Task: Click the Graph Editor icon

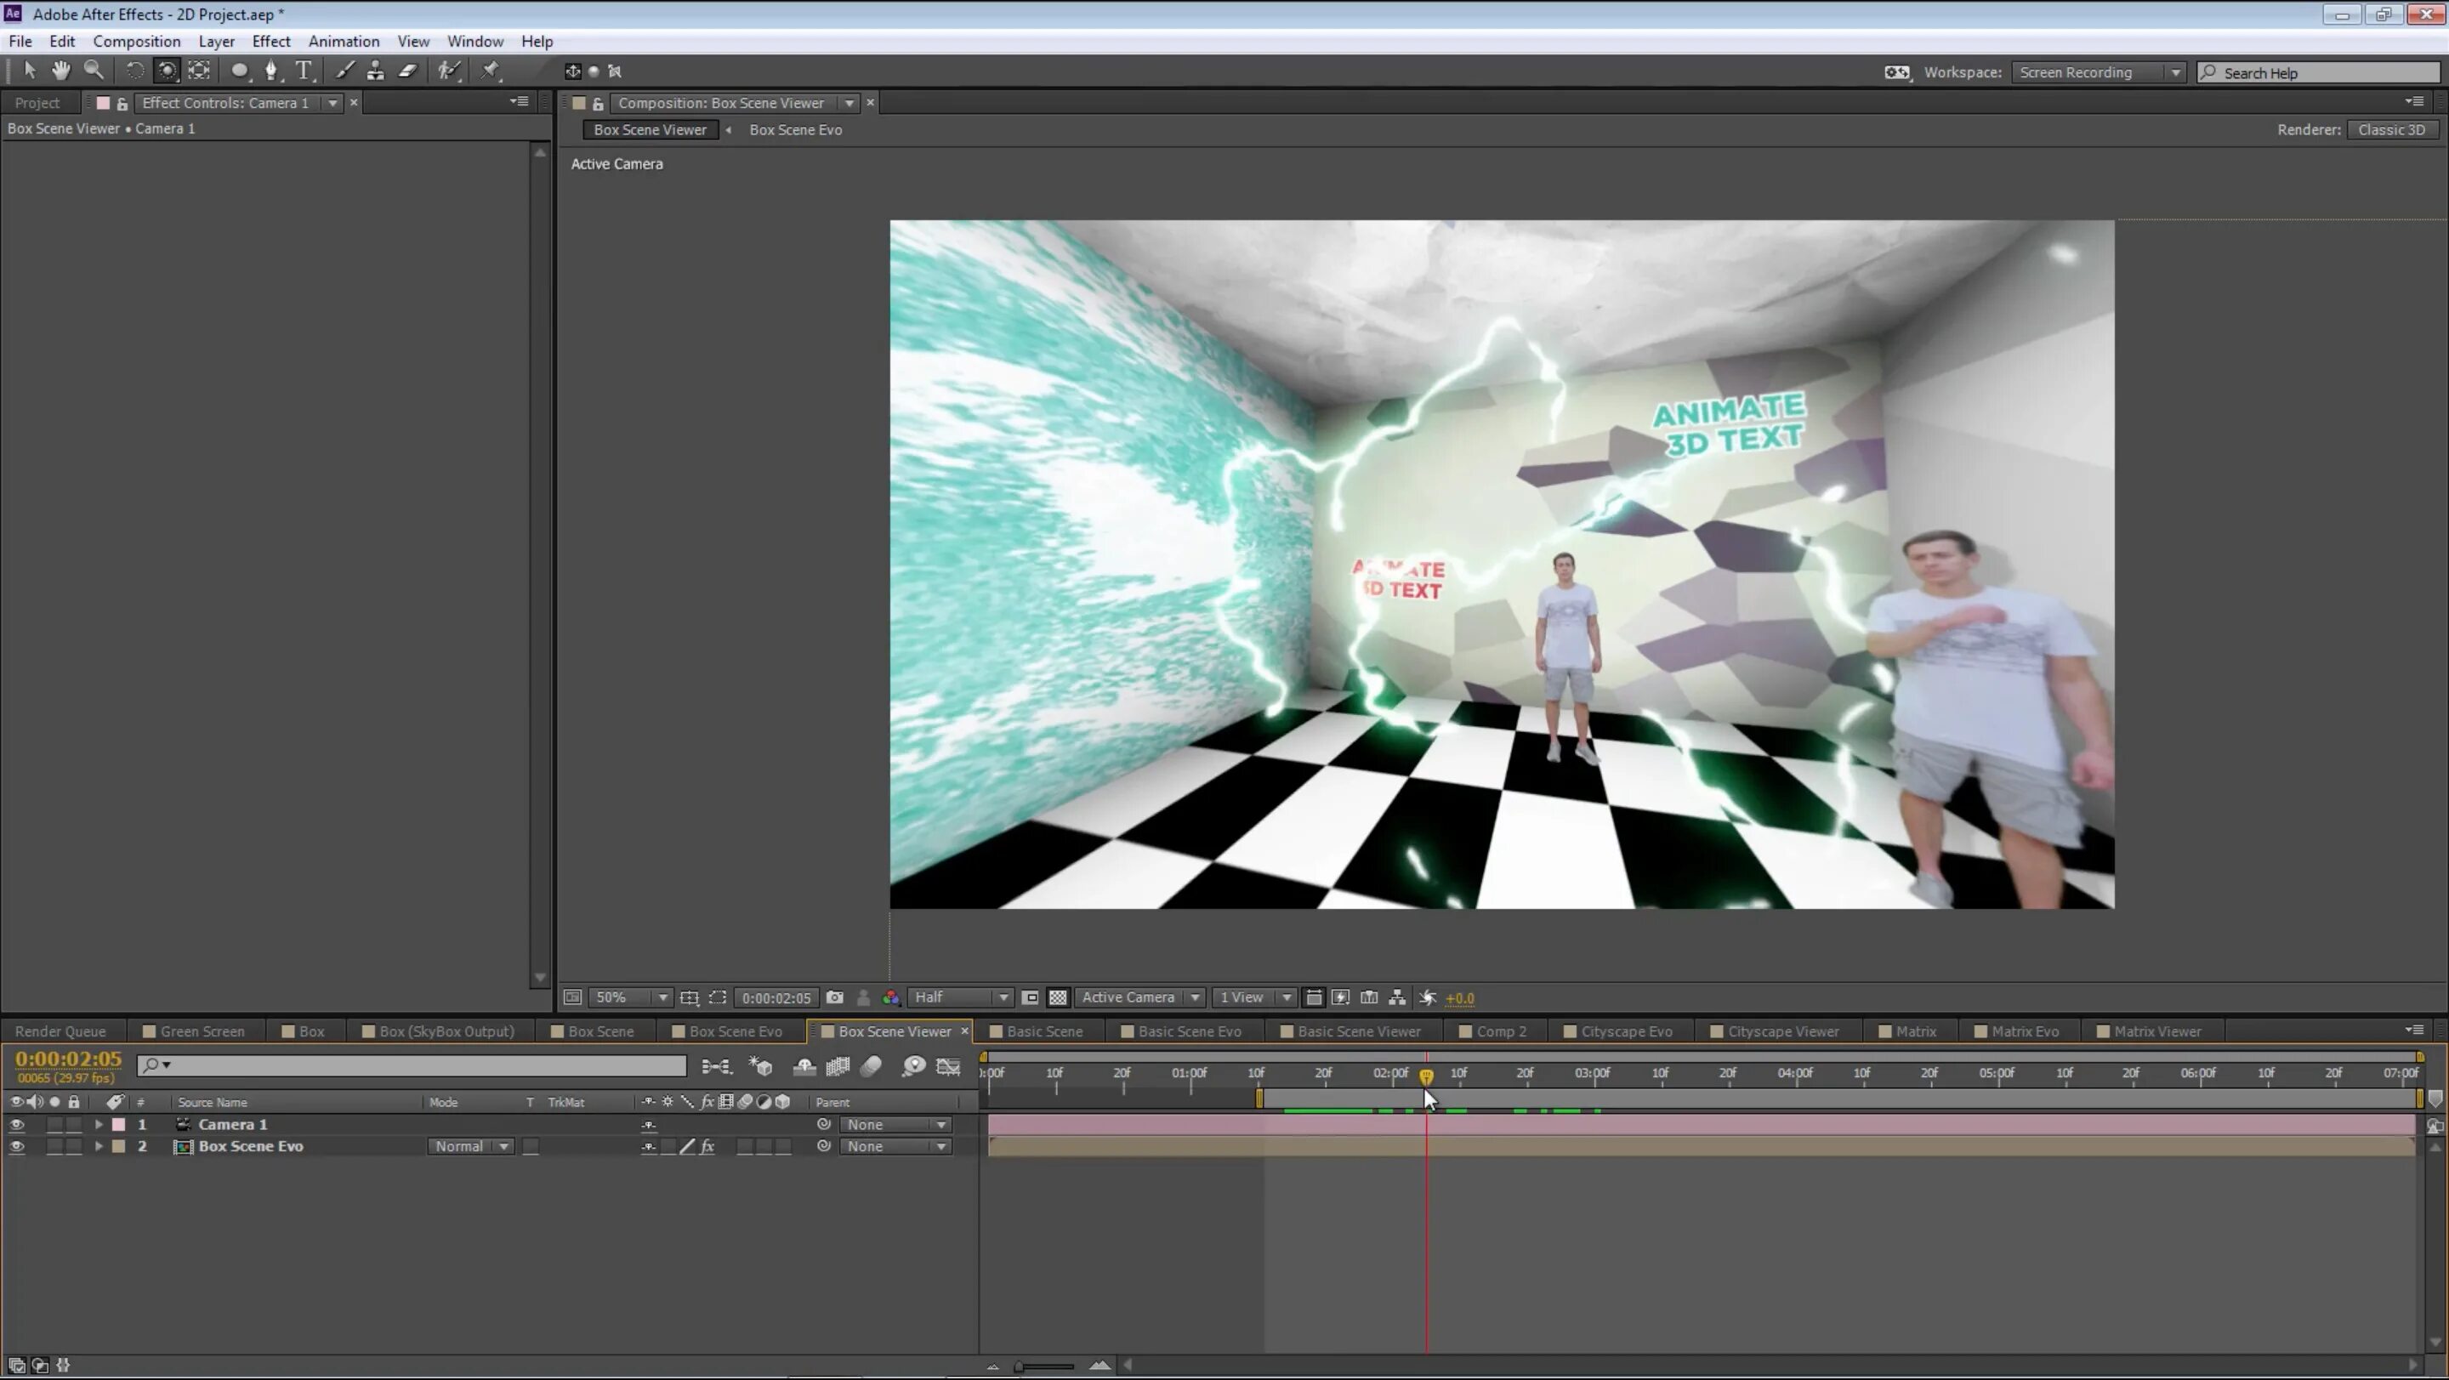Action: pos(948,1067)
